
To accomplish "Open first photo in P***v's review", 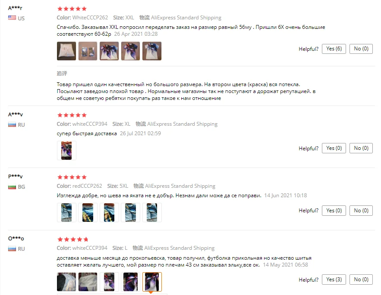I will click(x=66, y=212).
